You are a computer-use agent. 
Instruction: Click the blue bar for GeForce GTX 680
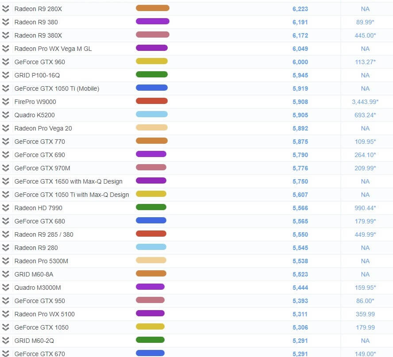[151, 220]
